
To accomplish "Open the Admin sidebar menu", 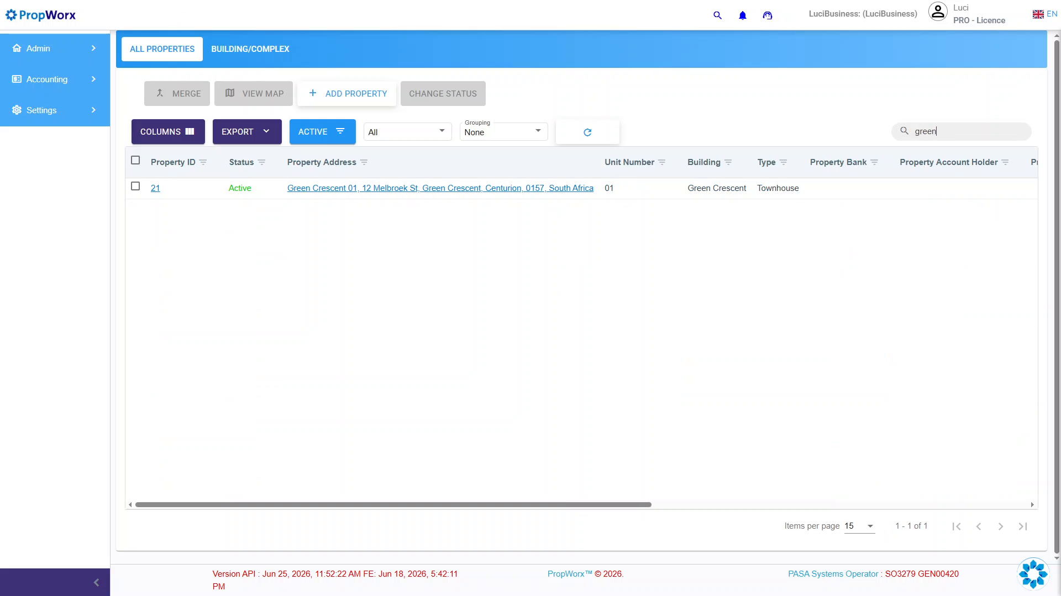I will pos(55,49).
